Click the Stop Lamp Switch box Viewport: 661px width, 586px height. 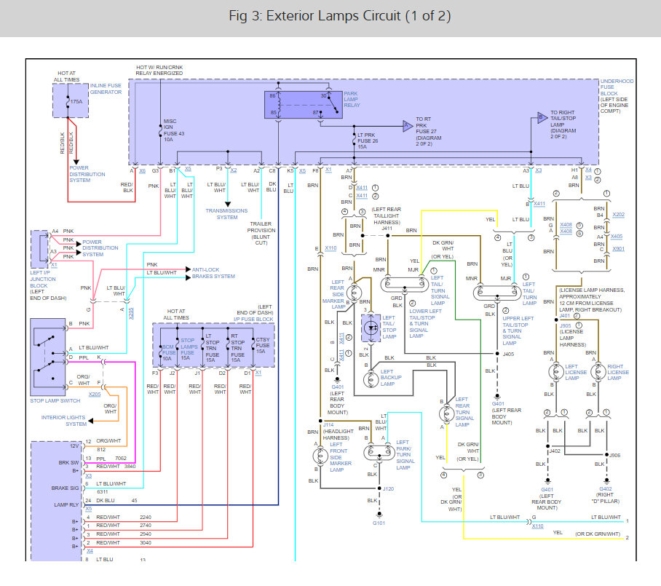[x=47, y=357]
